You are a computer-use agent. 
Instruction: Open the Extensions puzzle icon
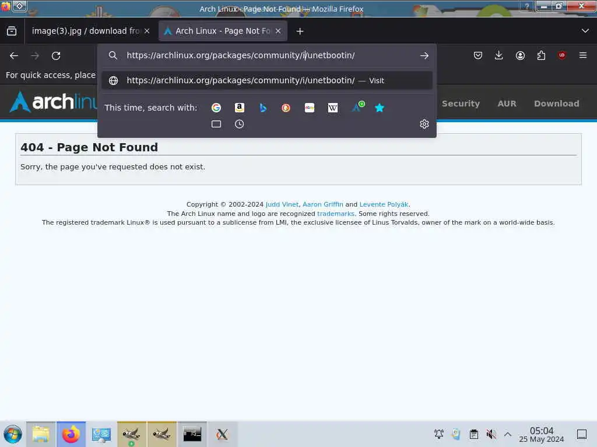541,55
